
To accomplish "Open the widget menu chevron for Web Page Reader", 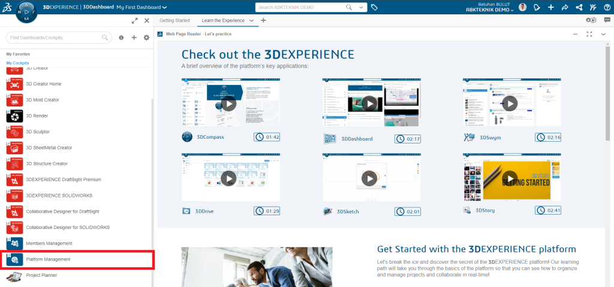I will pyautogui.click(x=603, y=34).
